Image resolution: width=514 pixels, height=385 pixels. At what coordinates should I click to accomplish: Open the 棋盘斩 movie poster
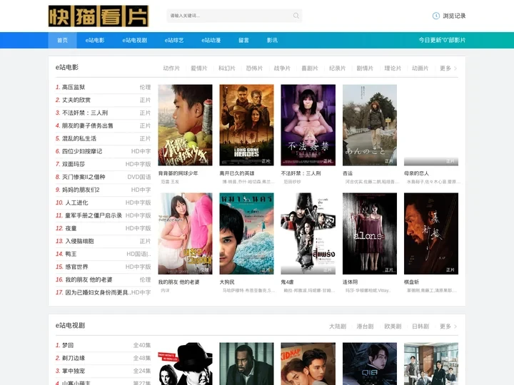tap(431, 233)
